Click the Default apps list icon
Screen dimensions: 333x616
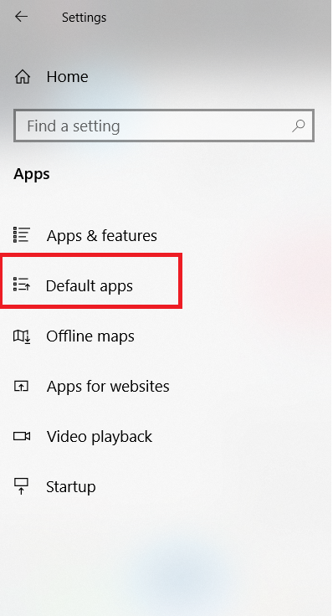21,284
